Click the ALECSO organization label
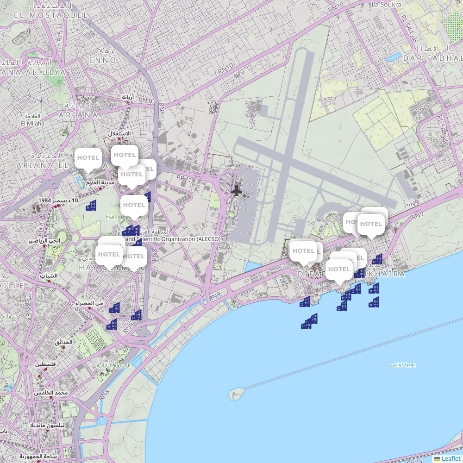Viewport: 463px width, 463px height. tap(171, 239)
